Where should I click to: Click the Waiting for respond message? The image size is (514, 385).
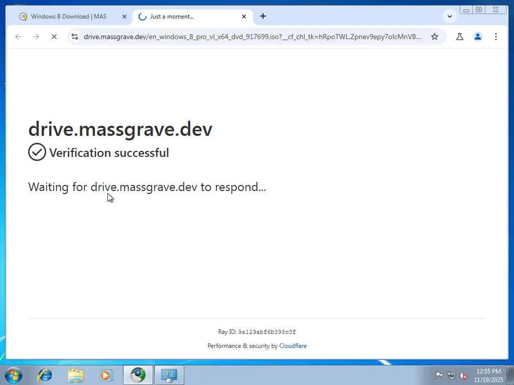(147, 187)
